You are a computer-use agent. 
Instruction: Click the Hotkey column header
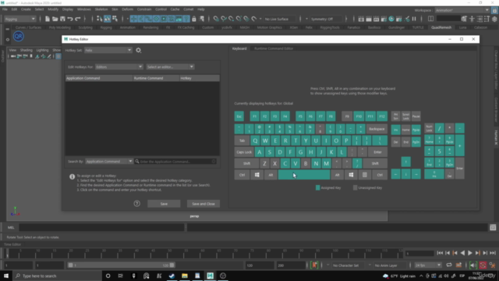(200, 78)
